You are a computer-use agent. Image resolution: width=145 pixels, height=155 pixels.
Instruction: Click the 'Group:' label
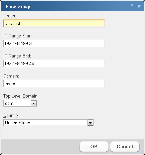(10, 16)
